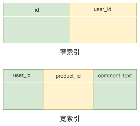Click white divider line under id header
The image size is (140, 126).
(37, 16)
